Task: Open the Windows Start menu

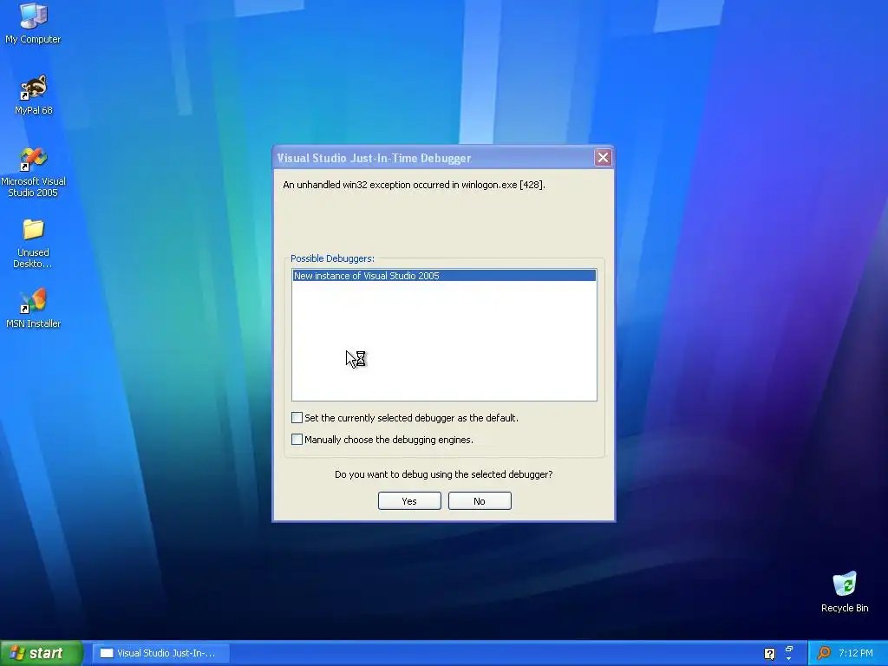Action: click(42, 653)
